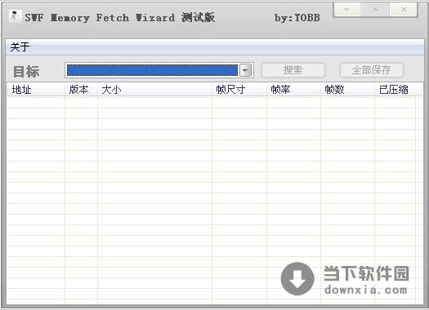Click the SWF Memory Fetch Wizard app icon

15,16
